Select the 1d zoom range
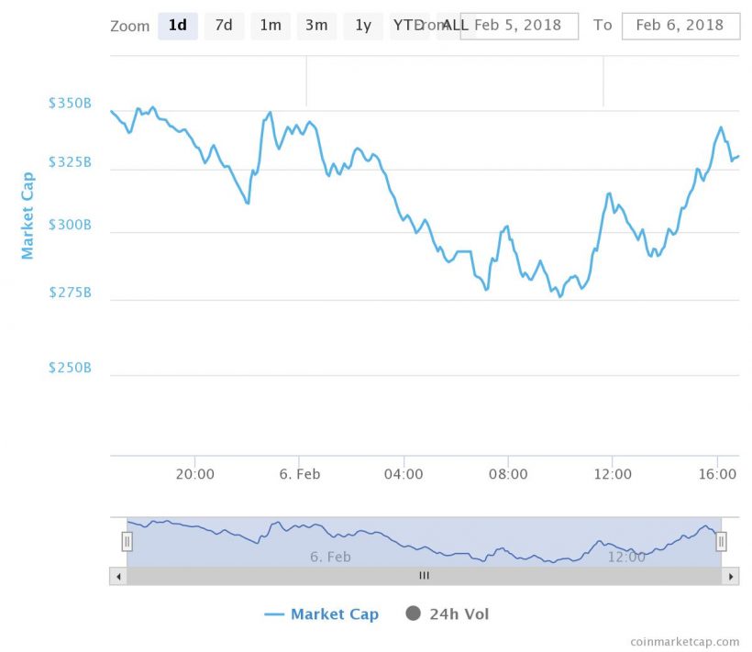 (x=178, y=26)
